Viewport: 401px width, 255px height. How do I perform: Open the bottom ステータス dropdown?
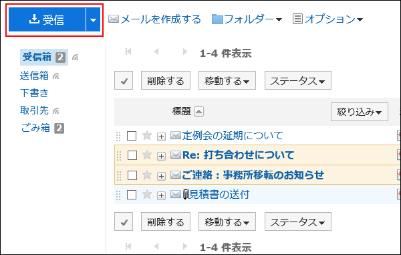[298, 222]
